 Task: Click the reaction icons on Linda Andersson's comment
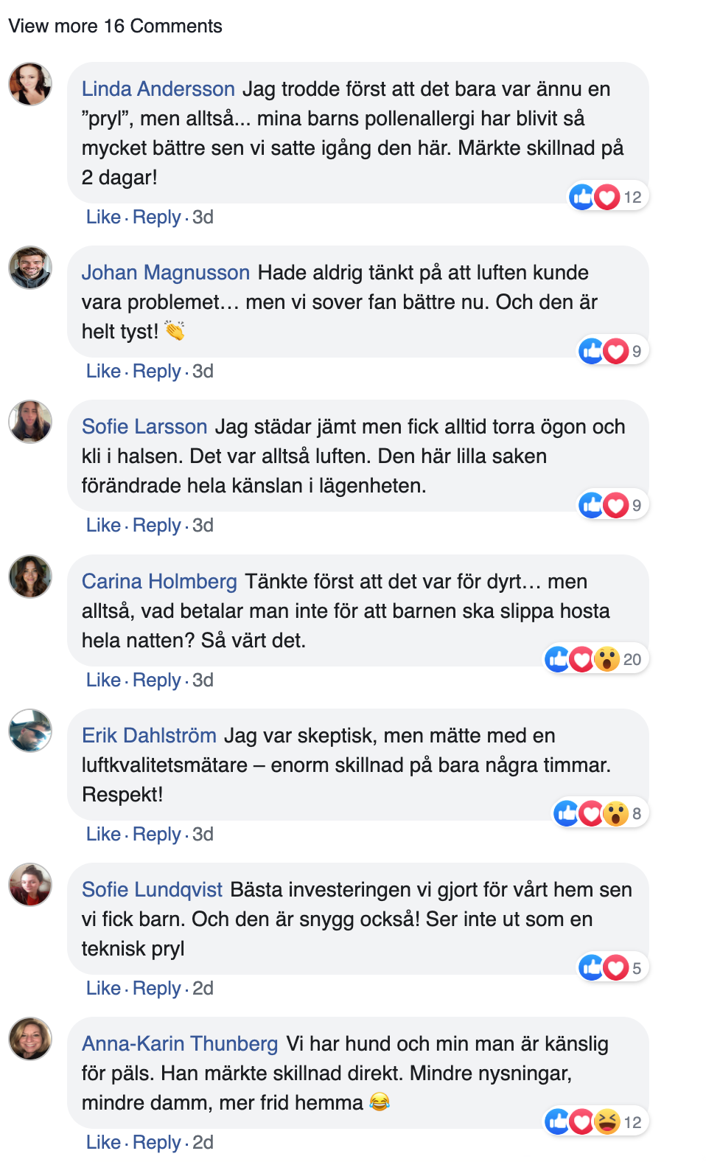607,197
